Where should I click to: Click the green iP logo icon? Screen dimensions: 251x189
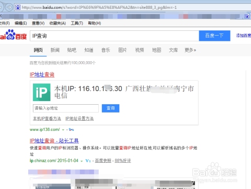[x=42, y=92]
